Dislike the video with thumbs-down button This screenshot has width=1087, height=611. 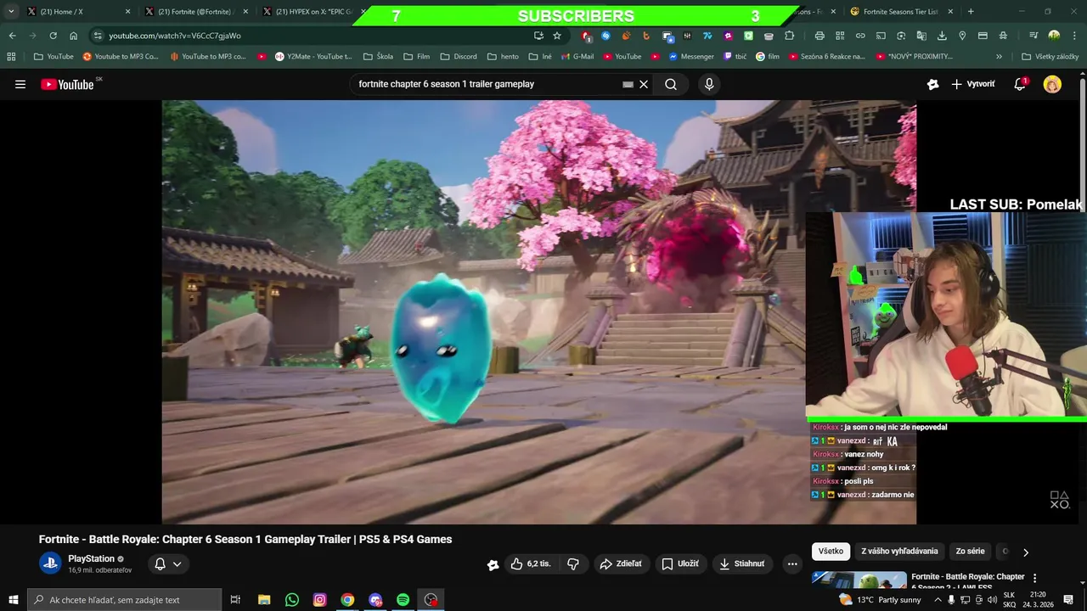click(x=573, y=563)
